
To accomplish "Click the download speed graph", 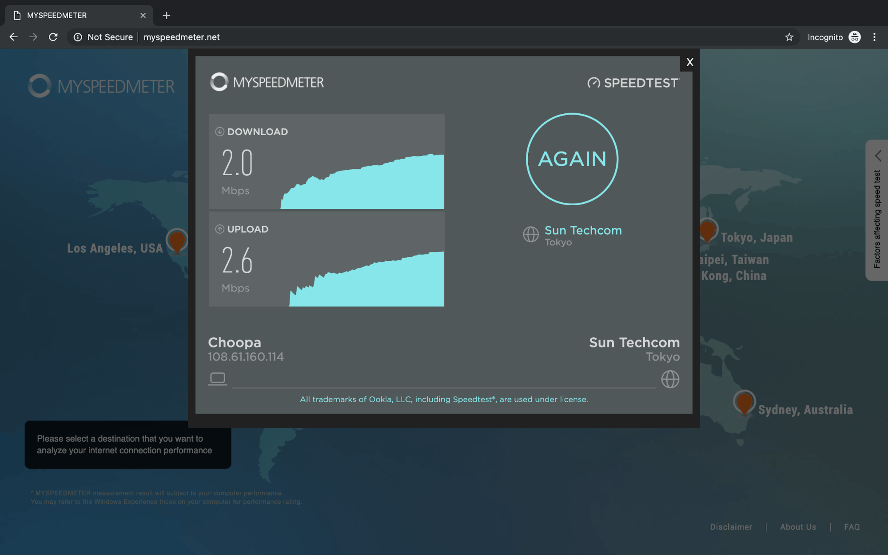I will (362, 181).
